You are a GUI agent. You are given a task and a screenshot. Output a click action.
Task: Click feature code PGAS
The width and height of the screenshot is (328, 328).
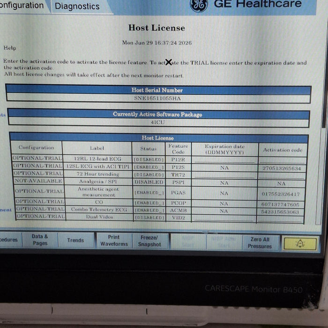click(x=178, y=193)
